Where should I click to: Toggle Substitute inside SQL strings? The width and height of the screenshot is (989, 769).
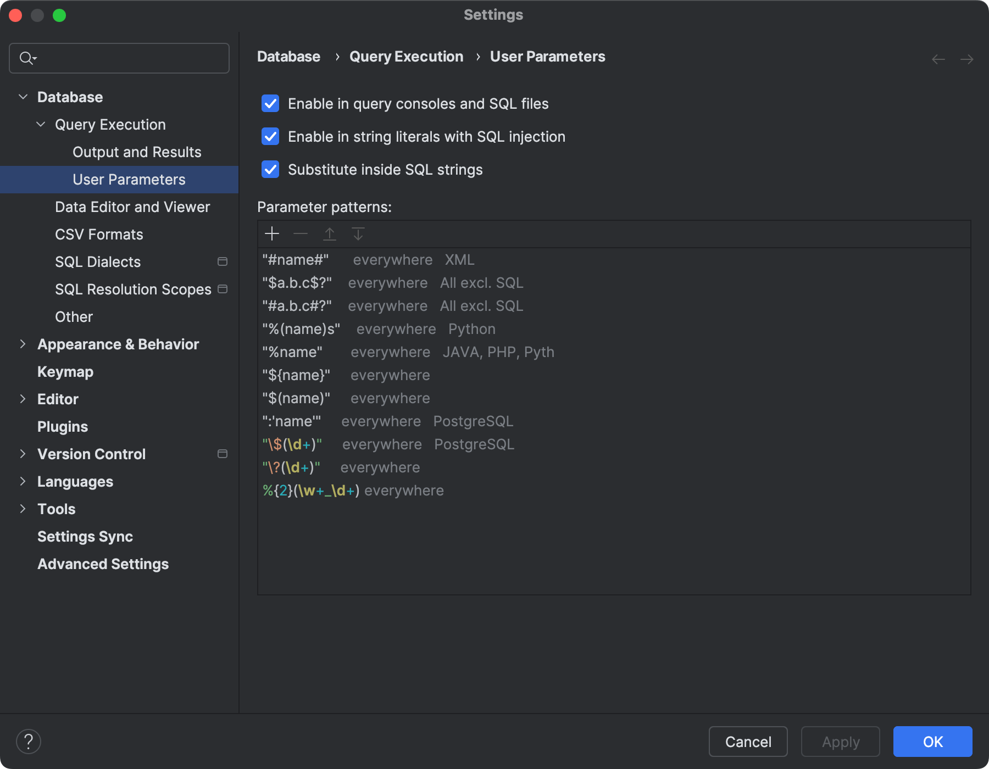tap(270, 170)
